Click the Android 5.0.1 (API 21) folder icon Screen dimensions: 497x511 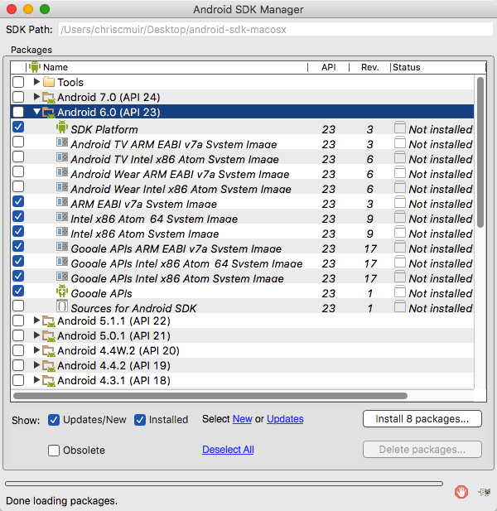[x=49, y=335]
